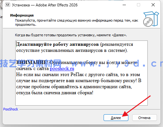The image size is (163, 127).
Task: Click the Информация heading
Action: point(22,15)
